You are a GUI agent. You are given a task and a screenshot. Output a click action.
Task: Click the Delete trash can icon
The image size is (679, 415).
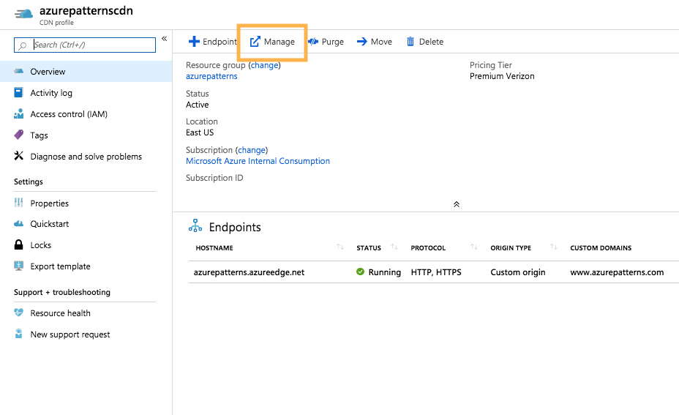point(410,42)
